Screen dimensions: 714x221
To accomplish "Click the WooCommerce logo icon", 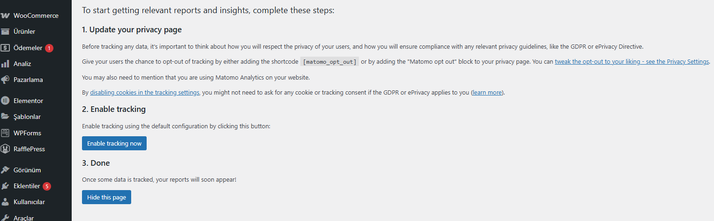I will pyautogui.click(x=5, y=15).
